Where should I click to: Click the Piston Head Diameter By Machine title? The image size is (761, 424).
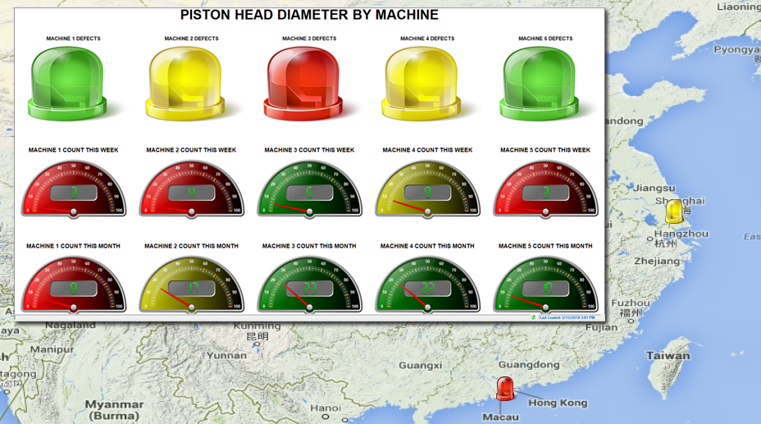click(309, 15)
